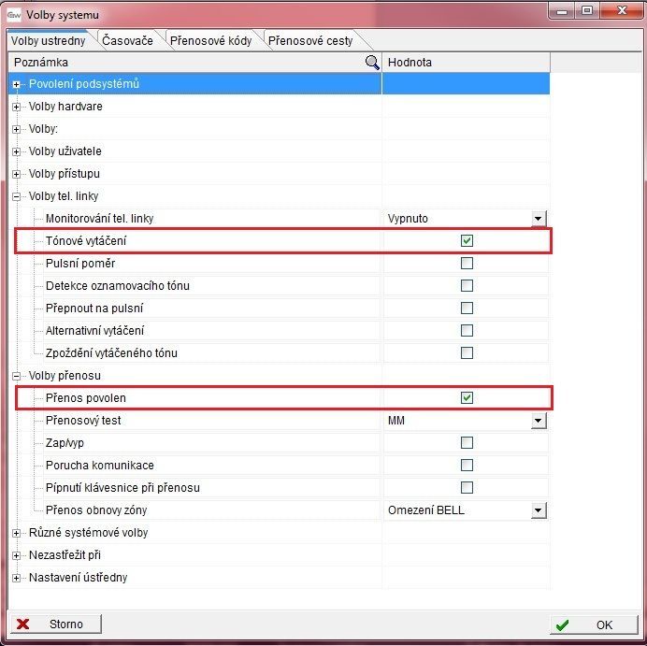This screenshot has height=646, width=647.
Task: Toggle the Zap/vyp checkbox
Action: 467,443
